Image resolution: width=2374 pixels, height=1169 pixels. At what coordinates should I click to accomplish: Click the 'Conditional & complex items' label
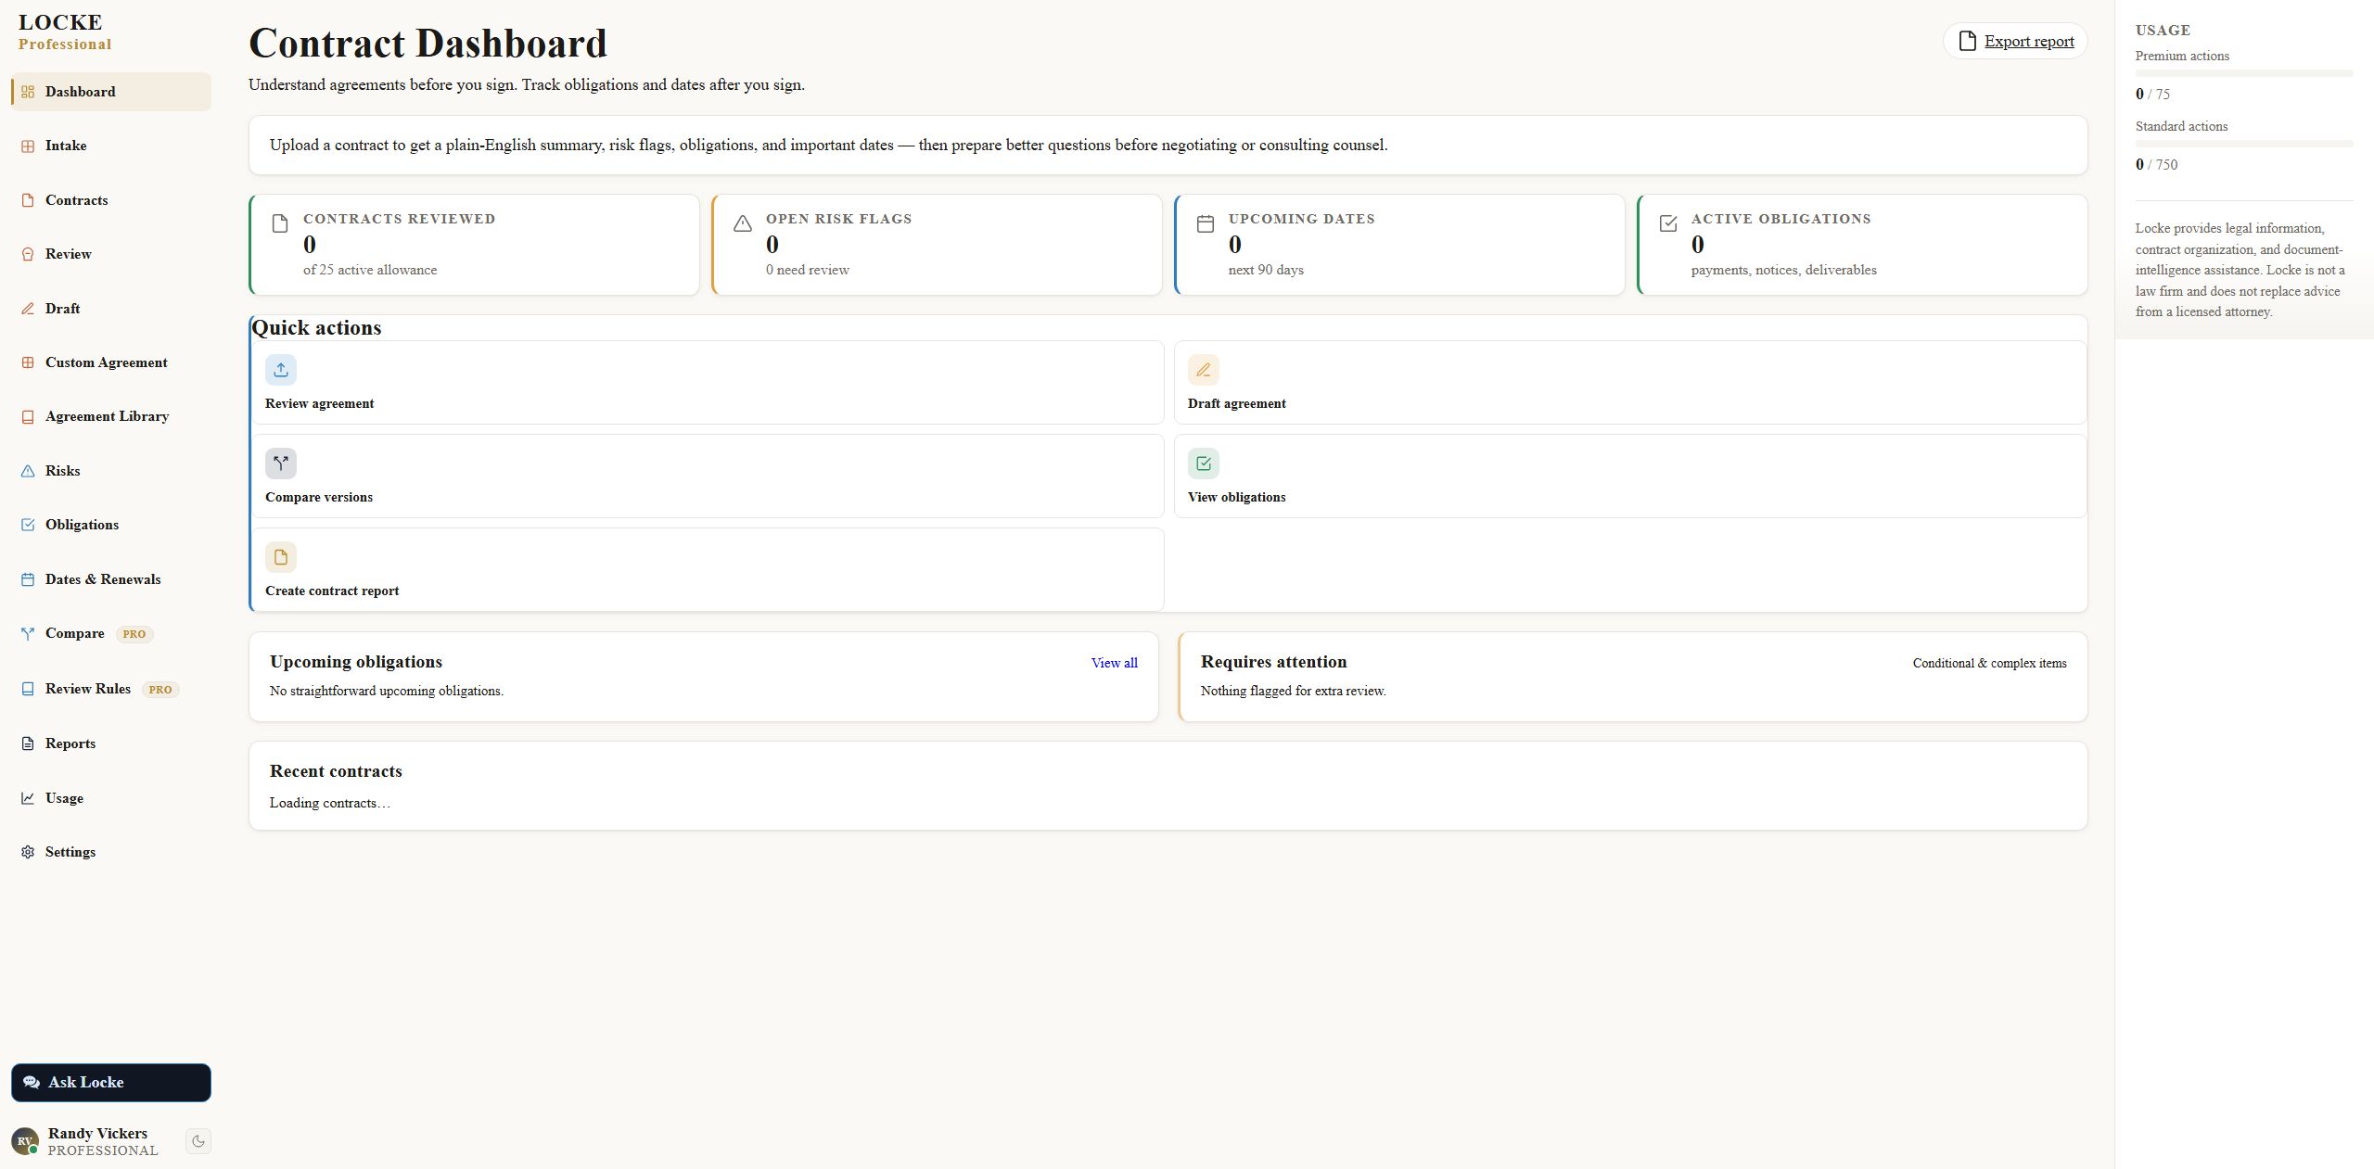tap(1989, 663)
